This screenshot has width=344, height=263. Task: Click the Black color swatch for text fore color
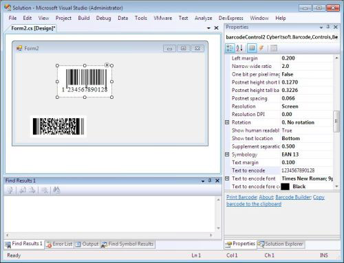pos(285,187)
